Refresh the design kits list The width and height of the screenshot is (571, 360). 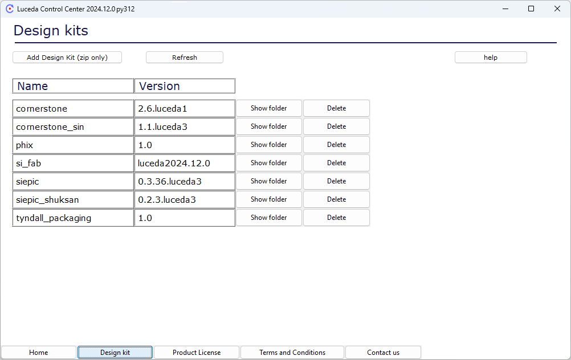click(184, 58)
